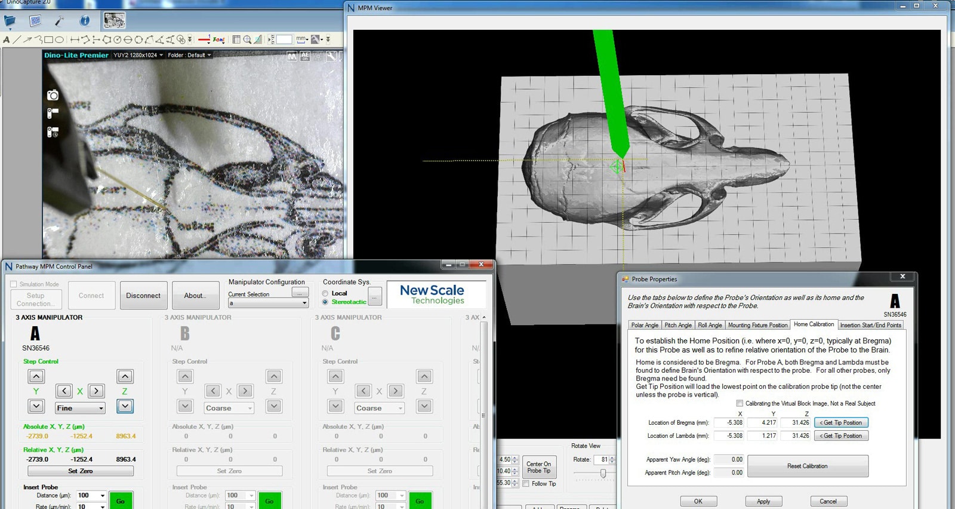This screenshot has width=955, height=509.
Task: Click the hammer tools icon
Action: [60, 22]
